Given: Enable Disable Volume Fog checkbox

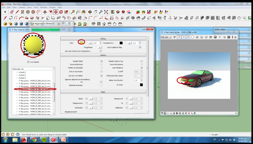Looking at the screenshot, I should click(x=142, y=61).
